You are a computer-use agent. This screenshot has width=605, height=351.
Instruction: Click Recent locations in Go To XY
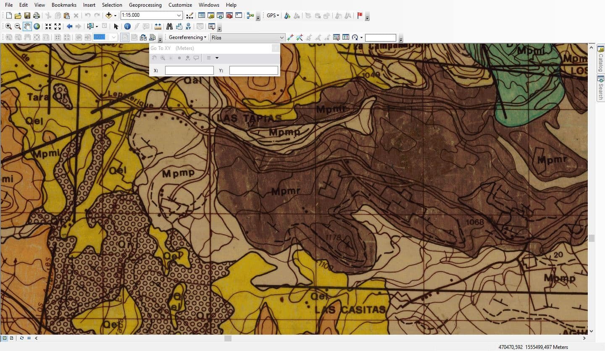click(x=209, y=58)
